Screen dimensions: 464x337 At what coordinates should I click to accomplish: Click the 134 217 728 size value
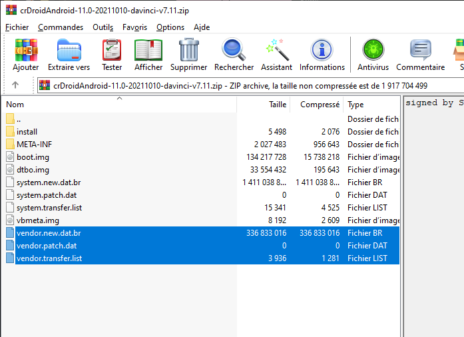point(266,157)
